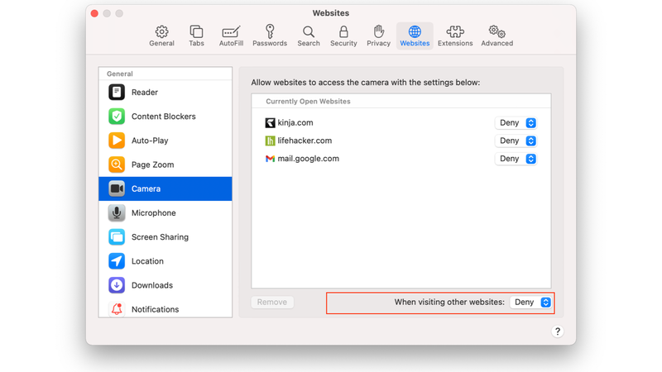Select the kinja.com row text
Image resolution: width=662 pixels, height=372 pixels.
pos(295,122)
